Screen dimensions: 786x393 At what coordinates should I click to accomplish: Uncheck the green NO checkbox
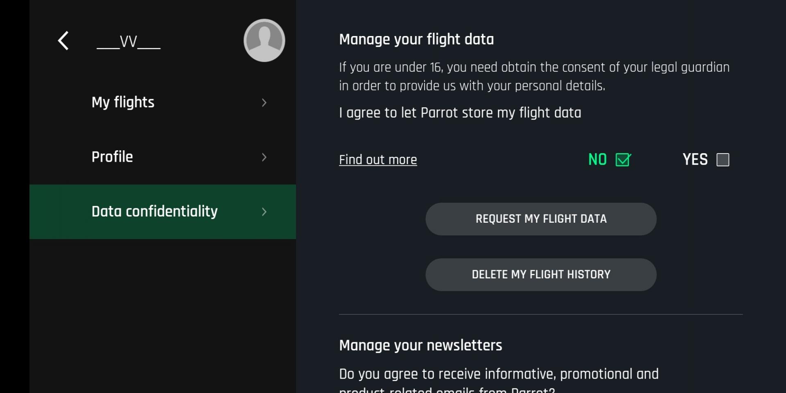pos(623,159)
